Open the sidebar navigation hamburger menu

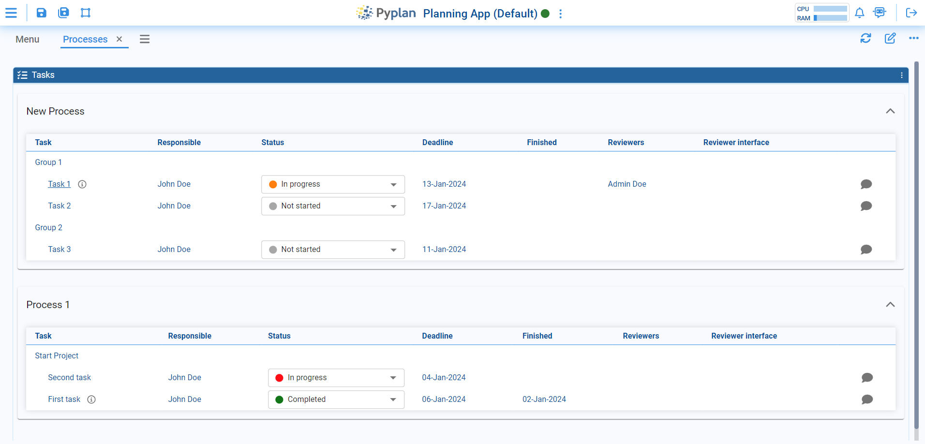click(12, 13)
